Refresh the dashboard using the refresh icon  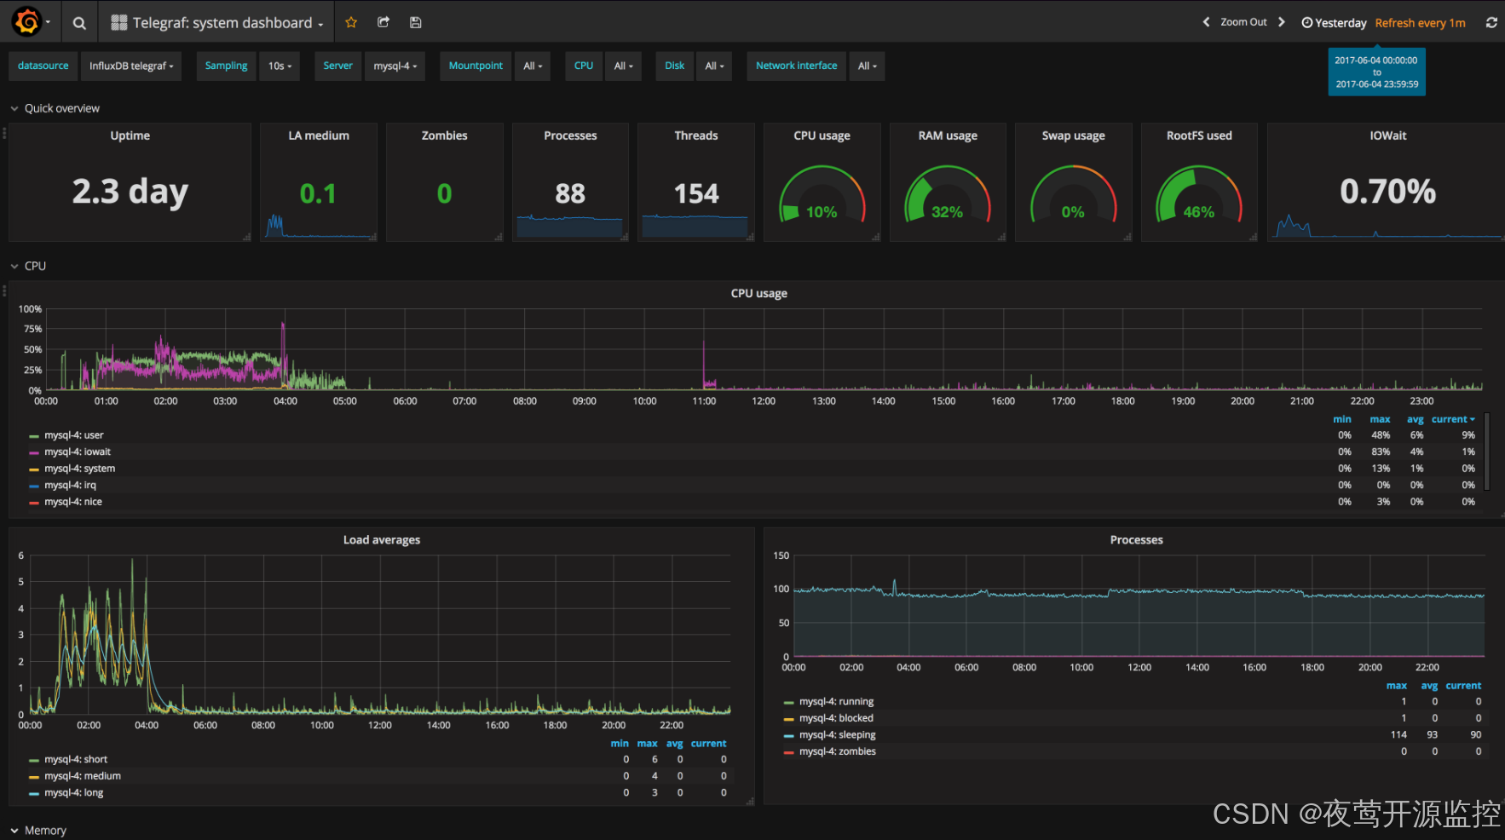1491,23
